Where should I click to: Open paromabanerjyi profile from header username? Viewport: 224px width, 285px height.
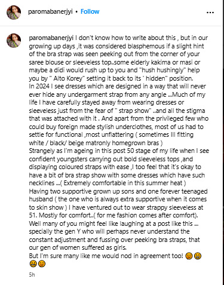(x=50, y=11)
